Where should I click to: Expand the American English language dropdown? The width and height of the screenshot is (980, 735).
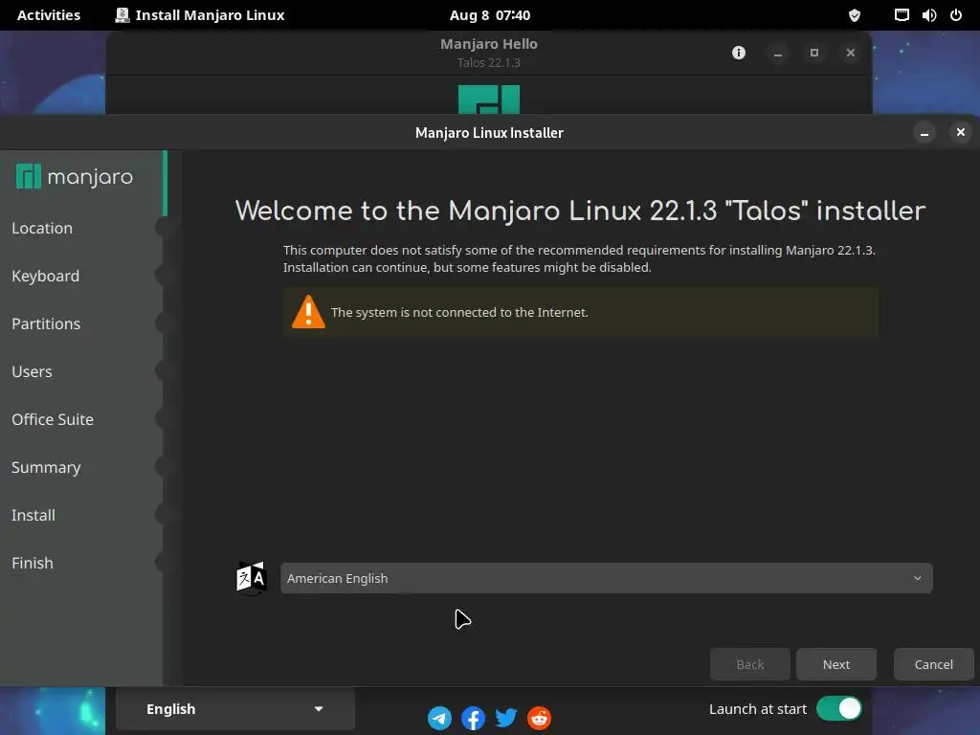pos(606,578)
